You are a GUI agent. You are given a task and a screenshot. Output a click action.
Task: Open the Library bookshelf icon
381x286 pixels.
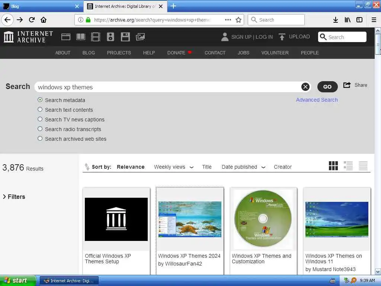coord(348,20)
